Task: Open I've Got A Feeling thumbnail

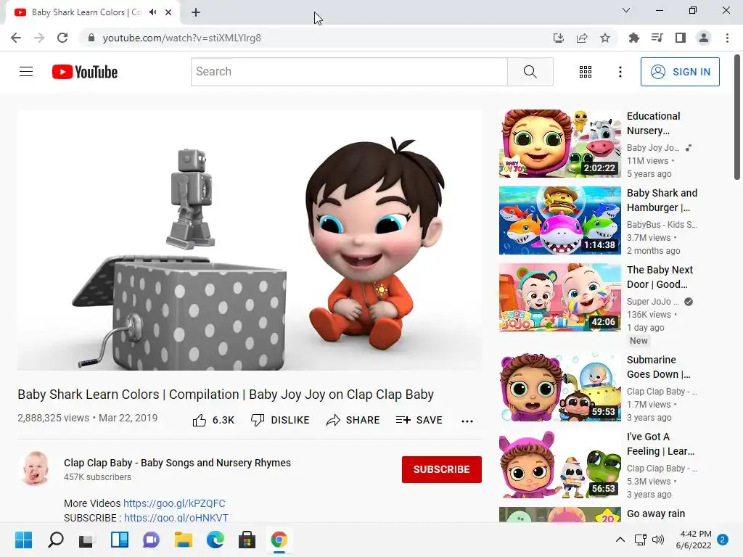Action: click(559, 463)
